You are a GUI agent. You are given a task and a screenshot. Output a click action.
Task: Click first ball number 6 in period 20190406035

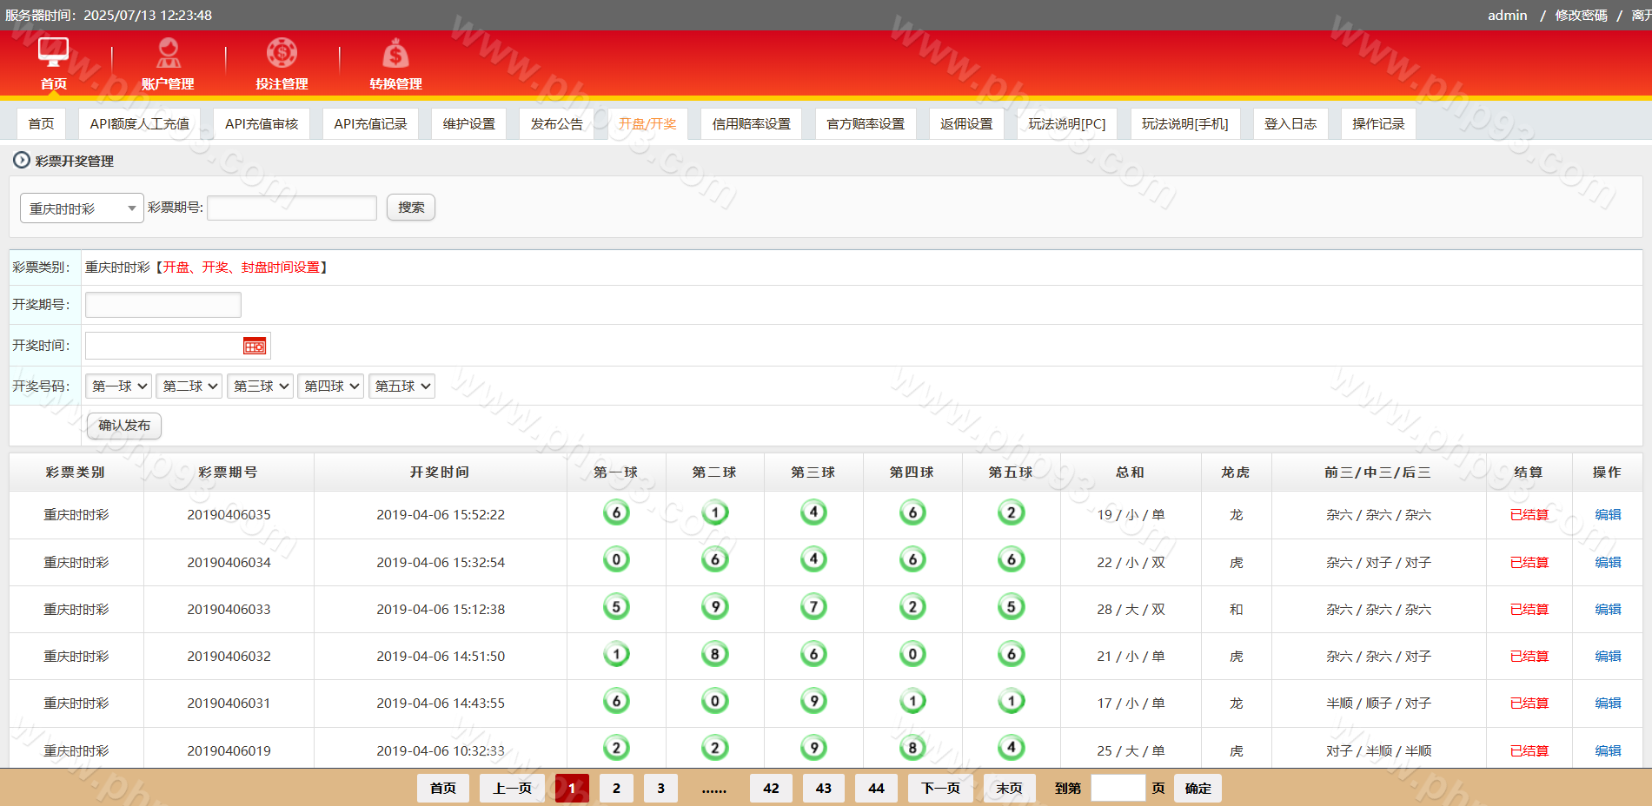[x=616, y=513]
